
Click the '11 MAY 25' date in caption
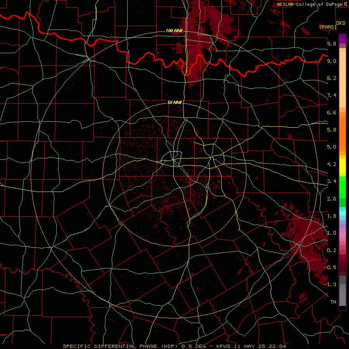click(x=250, y=346)
